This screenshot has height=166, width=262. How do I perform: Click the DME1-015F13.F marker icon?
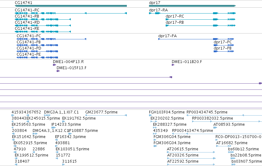[x=58, y=71]
